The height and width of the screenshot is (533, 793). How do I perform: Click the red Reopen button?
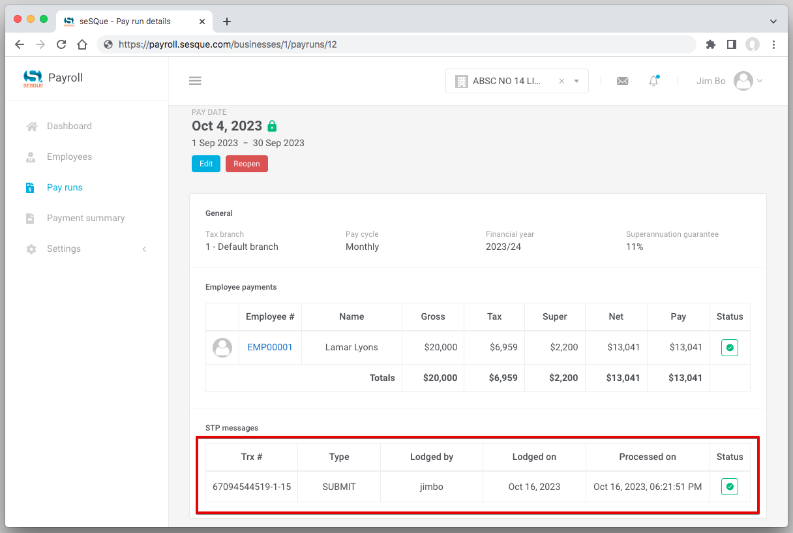[x=247, y=164]
